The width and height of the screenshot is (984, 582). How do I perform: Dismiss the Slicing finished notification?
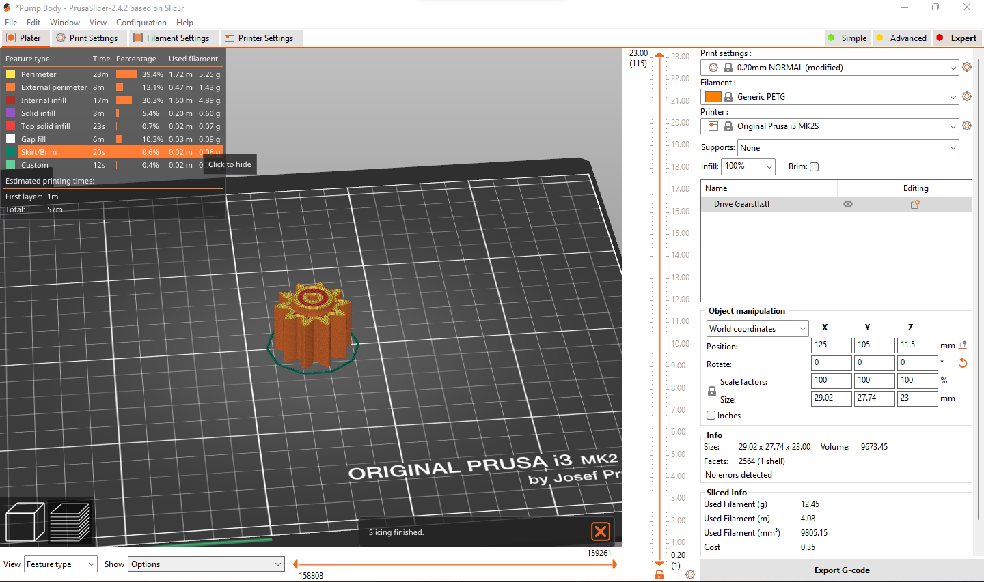601,532
